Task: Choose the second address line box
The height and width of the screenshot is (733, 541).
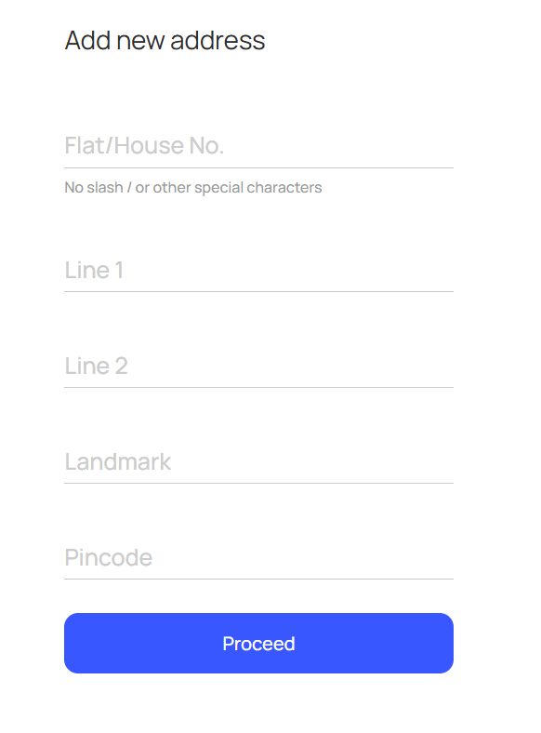Action: (x=258, y=366)
